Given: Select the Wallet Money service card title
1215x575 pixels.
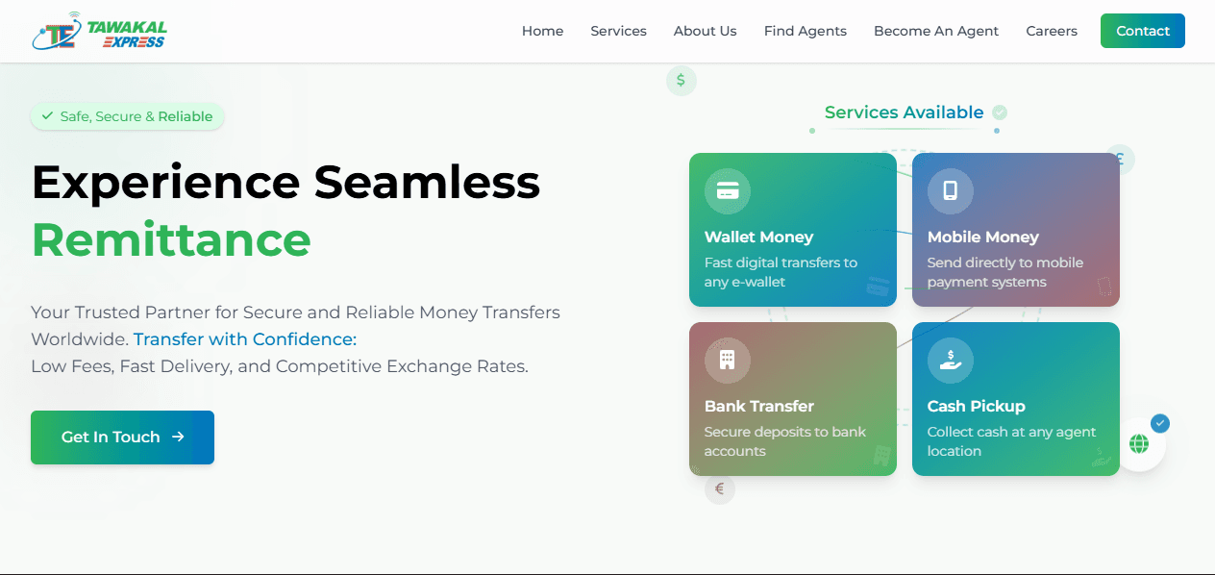Looking at the screenshot, I should coord(758,237).
